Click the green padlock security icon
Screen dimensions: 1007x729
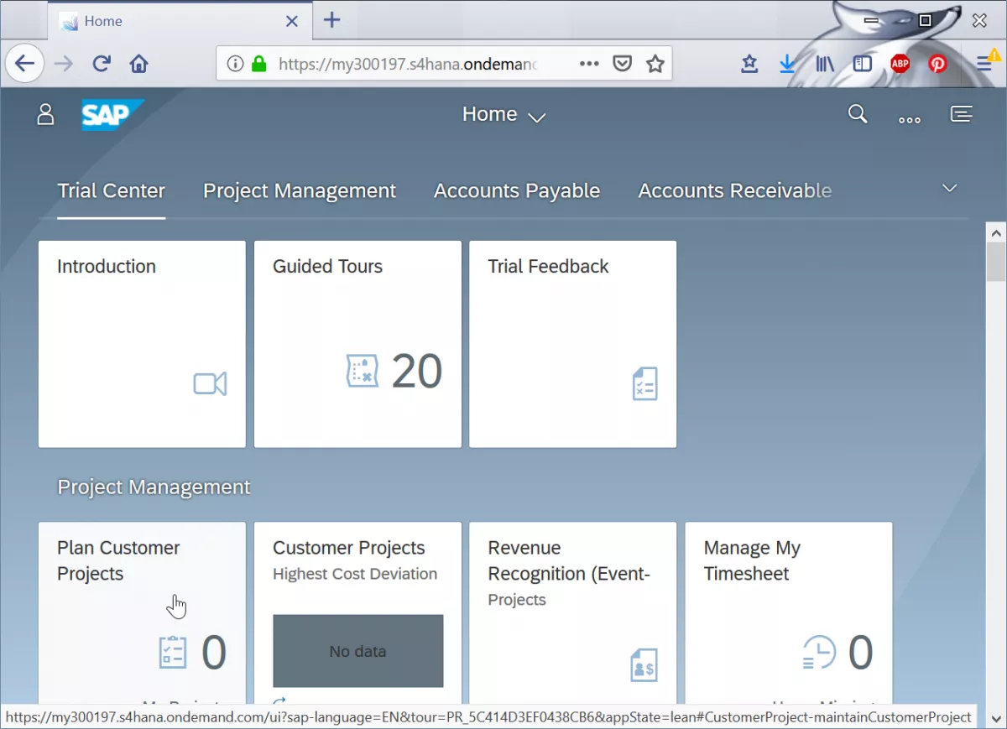coord(258,64)
